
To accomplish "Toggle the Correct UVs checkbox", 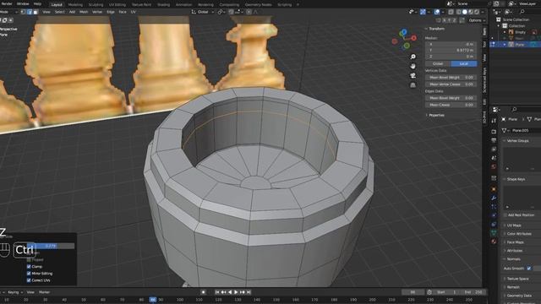I will point(29,280).
